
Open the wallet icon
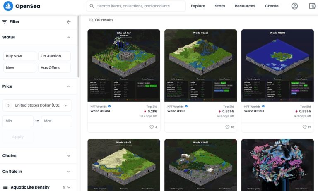[x=312, y=6]
